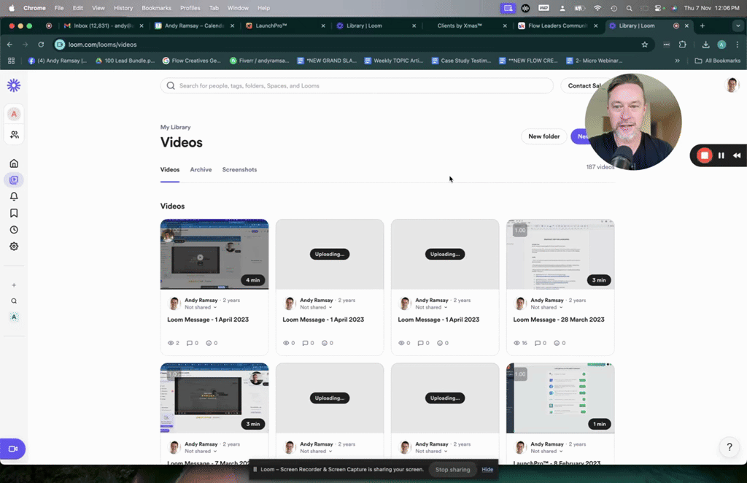Open the Loom home logo
Image resolution: width=747 pixels, height=483 pixels.
click(14, 85)
